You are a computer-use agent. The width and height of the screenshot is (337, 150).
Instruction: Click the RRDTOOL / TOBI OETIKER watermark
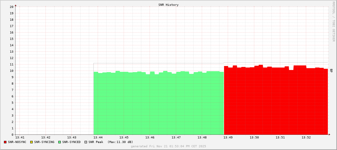pyautogui.click(x=333, y=21)
